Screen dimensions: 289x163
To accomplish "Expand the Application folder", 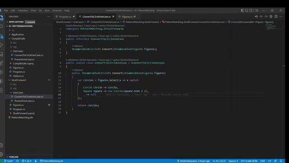I will pos(29,34).
